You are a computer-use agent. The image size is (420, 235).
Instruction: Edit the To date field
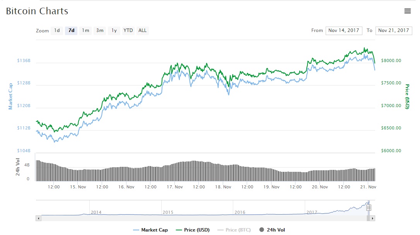pos(394,31)
